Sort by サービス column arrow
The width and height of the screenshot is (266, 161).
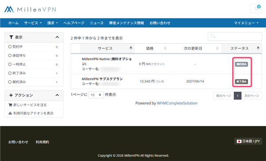point(131,48)
